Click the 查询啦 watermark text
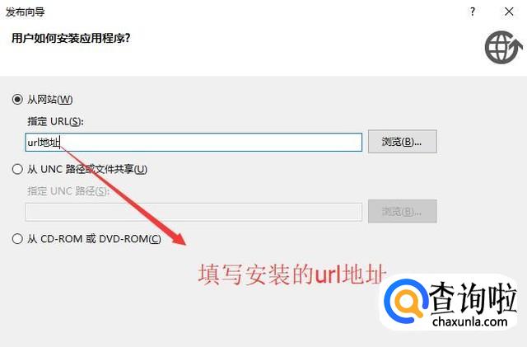The height and width of the screenshot is (347, 527). 473,298
